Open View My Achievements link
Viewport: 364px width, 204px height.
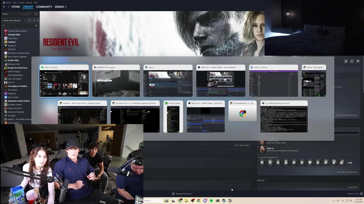[347, 172]
